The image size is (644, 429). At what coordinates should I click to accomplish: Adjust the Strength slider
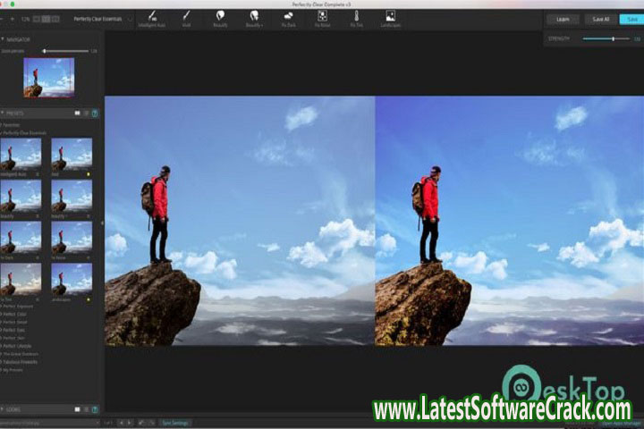613,38
